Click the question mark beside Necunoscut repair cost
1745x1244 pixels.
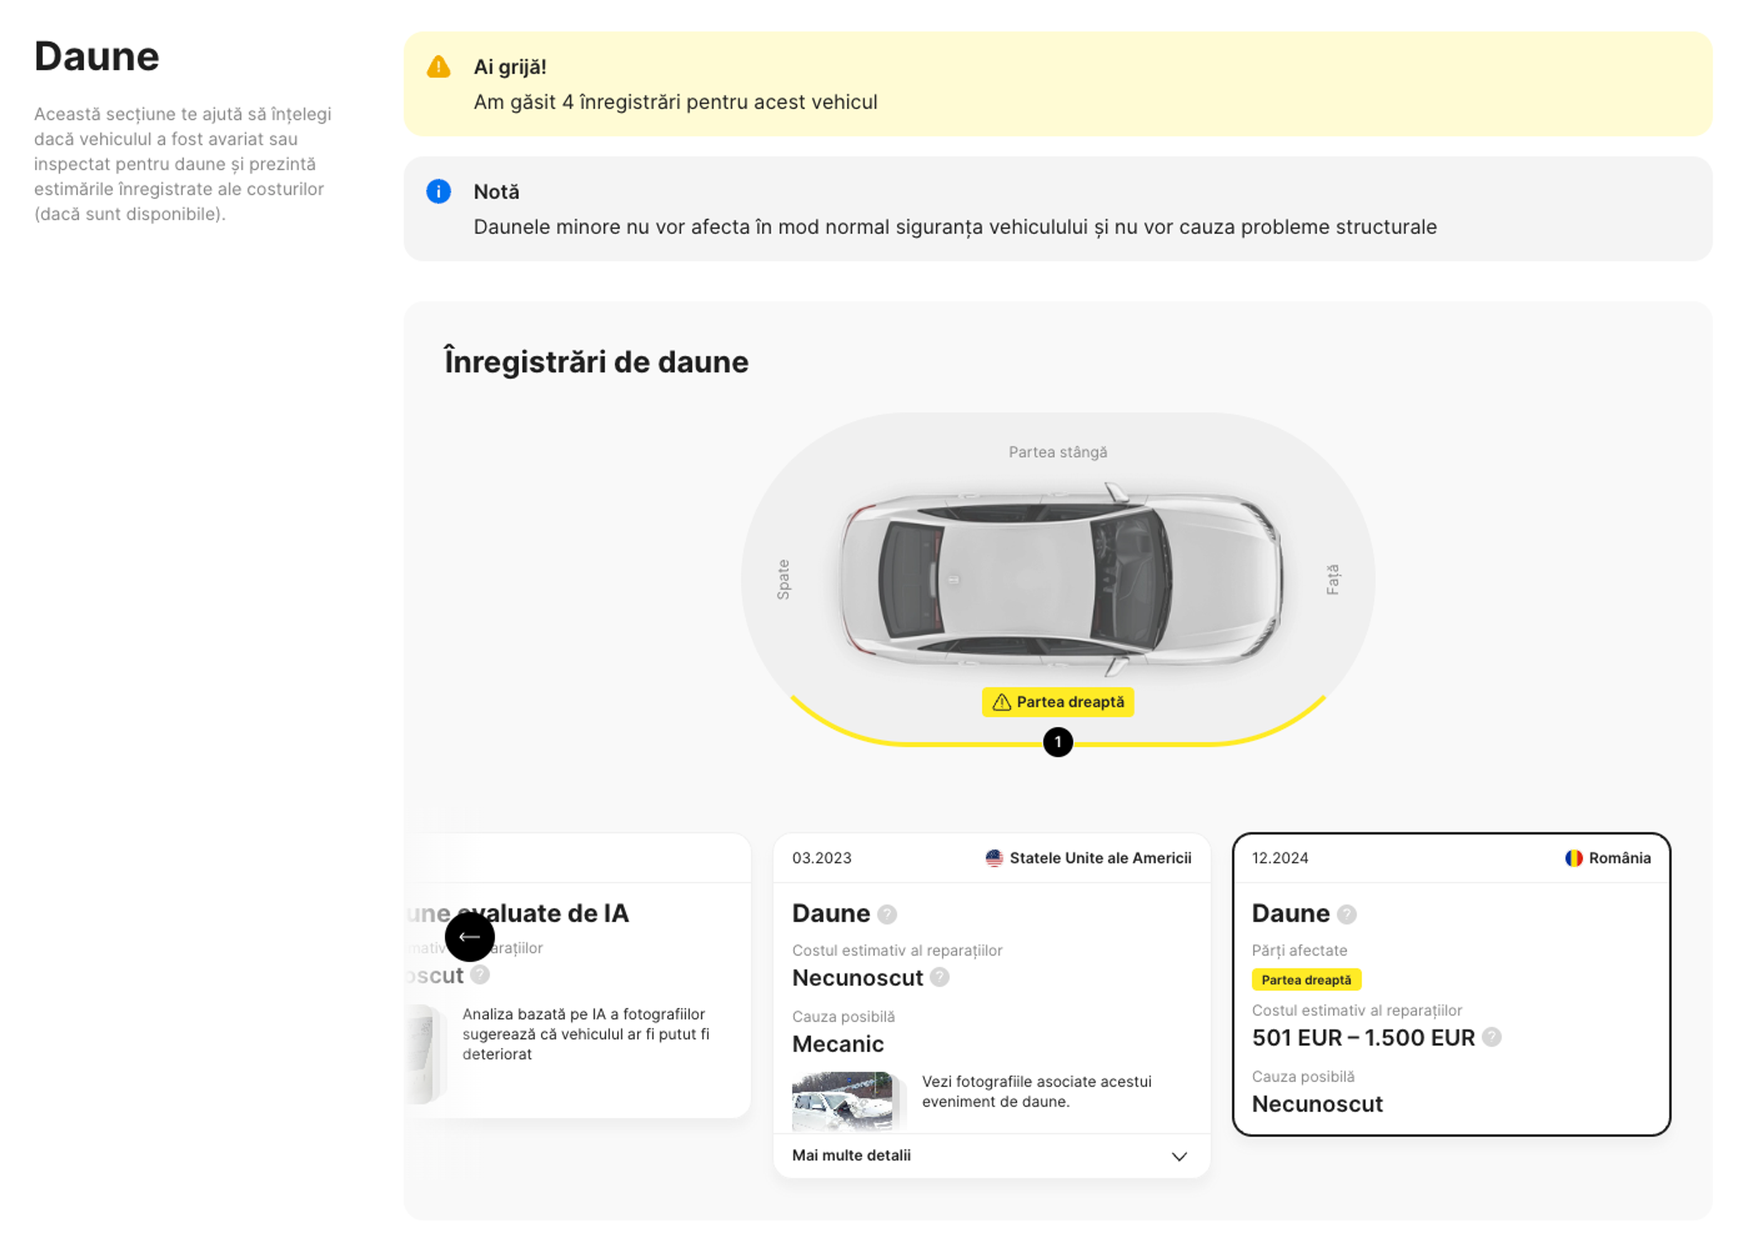tap(939, 978)
